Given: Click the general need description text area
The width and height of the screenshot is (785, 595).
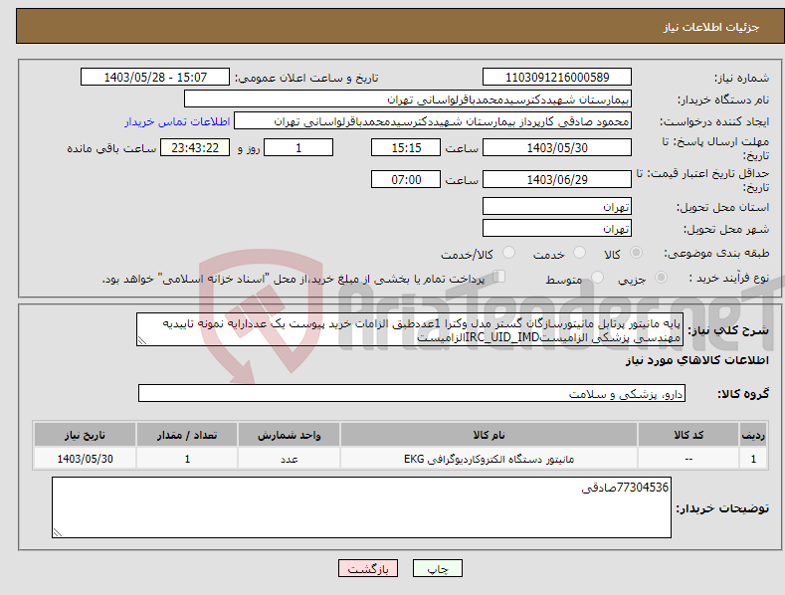Looking at the screenshot, I should [x=410, y=330].
